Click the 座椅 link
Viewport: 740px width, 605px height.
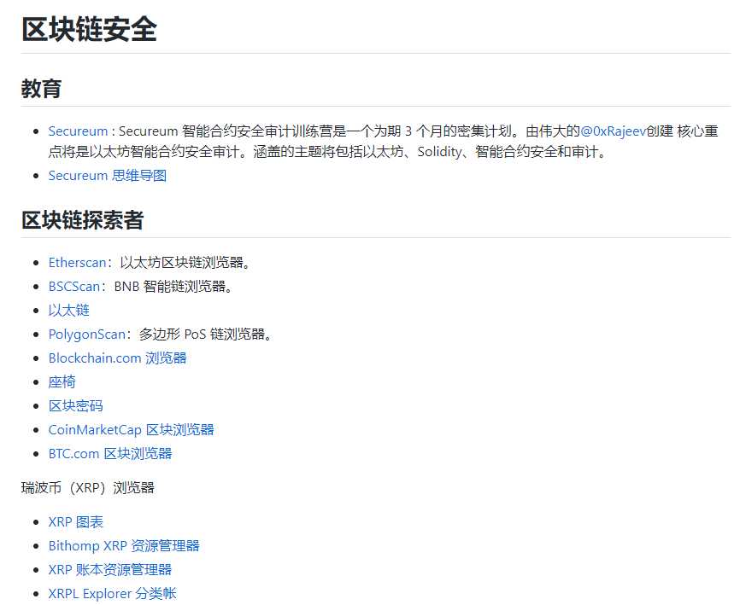click(62, 382)
